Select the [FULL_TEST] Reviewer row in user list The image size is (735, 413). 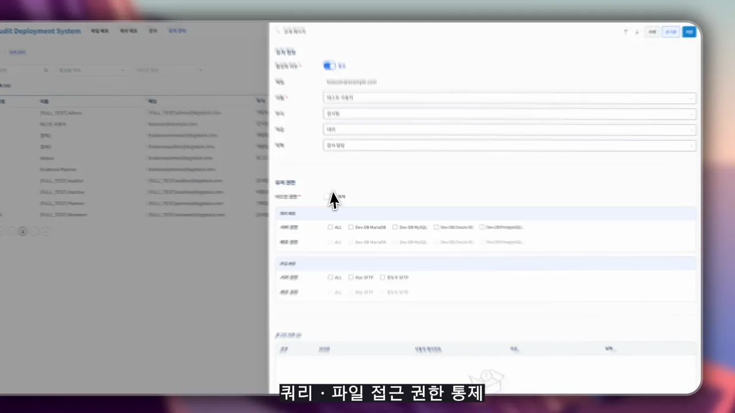click(x=135, y=215)
